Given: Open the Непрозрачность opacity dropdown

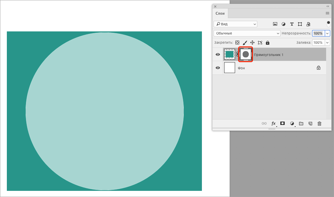Looking at the screenshot, I should (327, 33).
